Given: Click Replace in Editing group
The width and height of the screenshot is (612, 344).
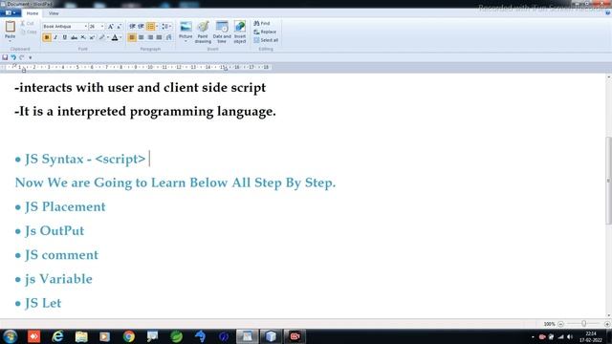Looking at the screenshot, I should (x=265, y=32).
